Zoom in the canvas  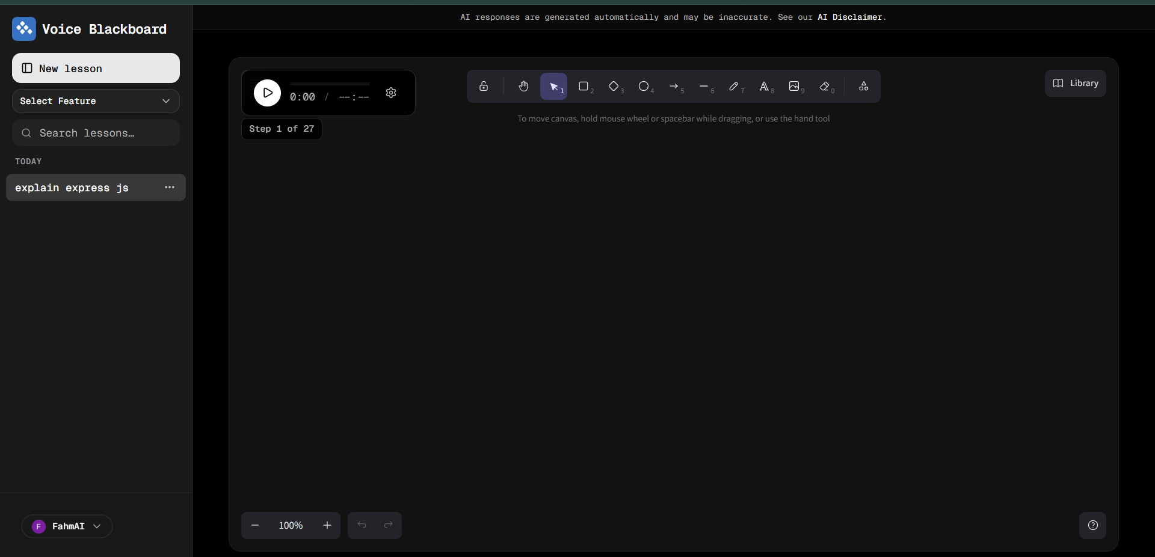point(327,525)
